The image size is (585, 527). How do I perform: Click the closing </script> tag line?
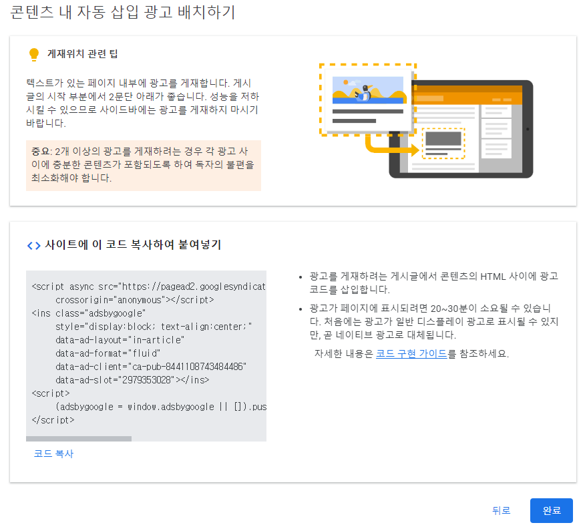coord(53,420)
